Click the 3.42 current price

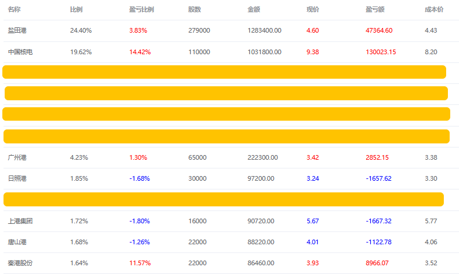tap(312, 157)
